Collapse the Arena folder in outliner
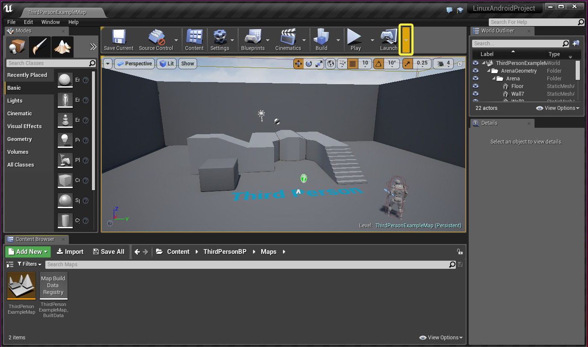 pyautogui.click(x=494, y=79)
